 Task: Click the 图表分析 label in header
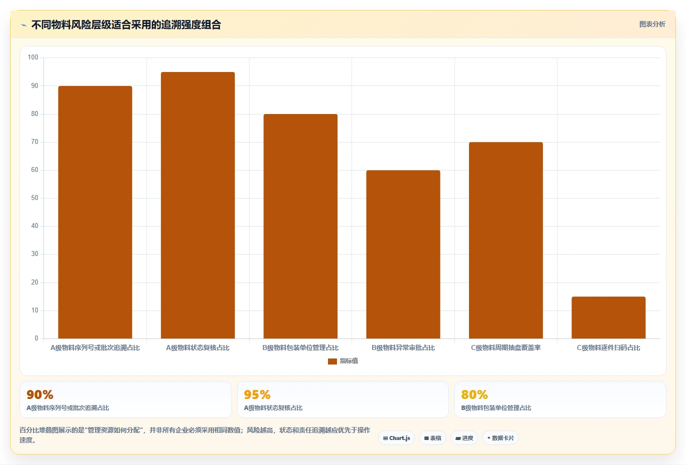pyautogui.click(x=652, y=24)
